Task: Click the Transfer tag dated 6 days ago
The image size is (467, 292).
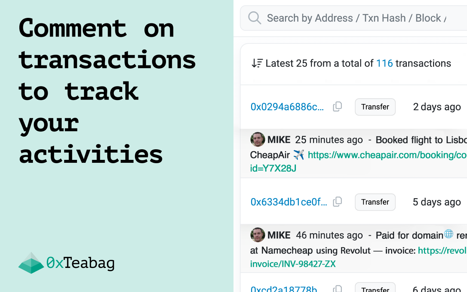Action: tap(375, 287)
